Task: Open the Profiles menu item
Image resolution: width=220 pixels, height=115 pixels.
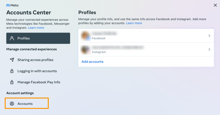Action: (38, 38)
